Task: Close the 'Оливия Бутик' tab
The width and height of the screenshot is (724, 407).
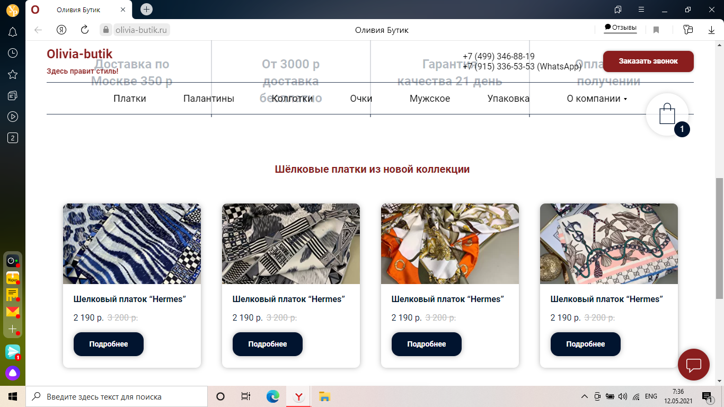Action: [x=123, y=10]
